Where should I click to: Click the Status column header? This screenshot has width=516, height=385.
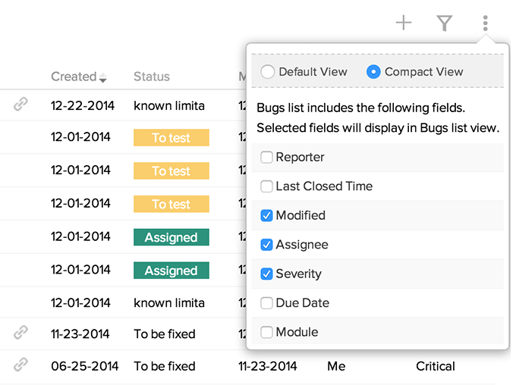152,77
